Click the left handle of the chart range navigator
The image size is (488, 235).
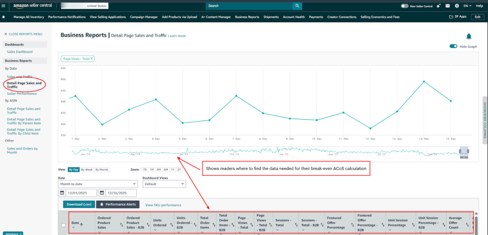tap(461, 151)
